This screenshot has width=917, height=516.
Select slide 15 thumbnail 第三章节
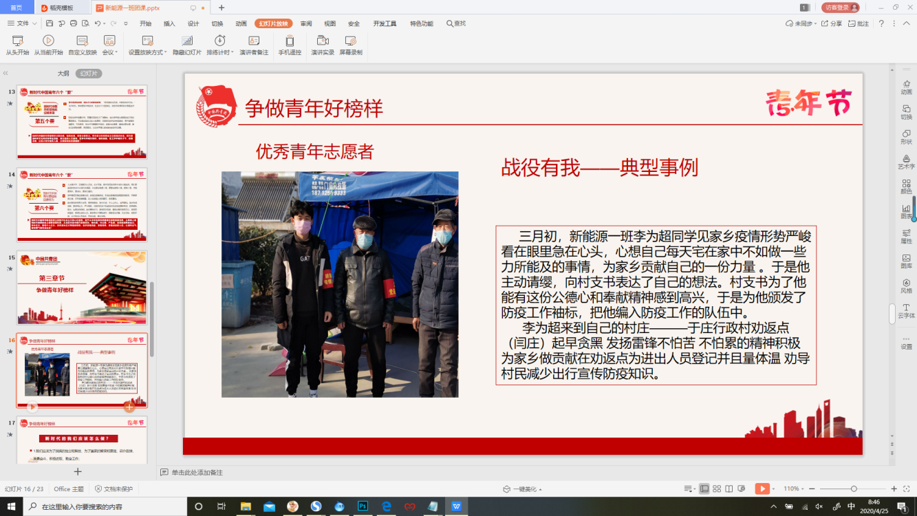[81, 288]
